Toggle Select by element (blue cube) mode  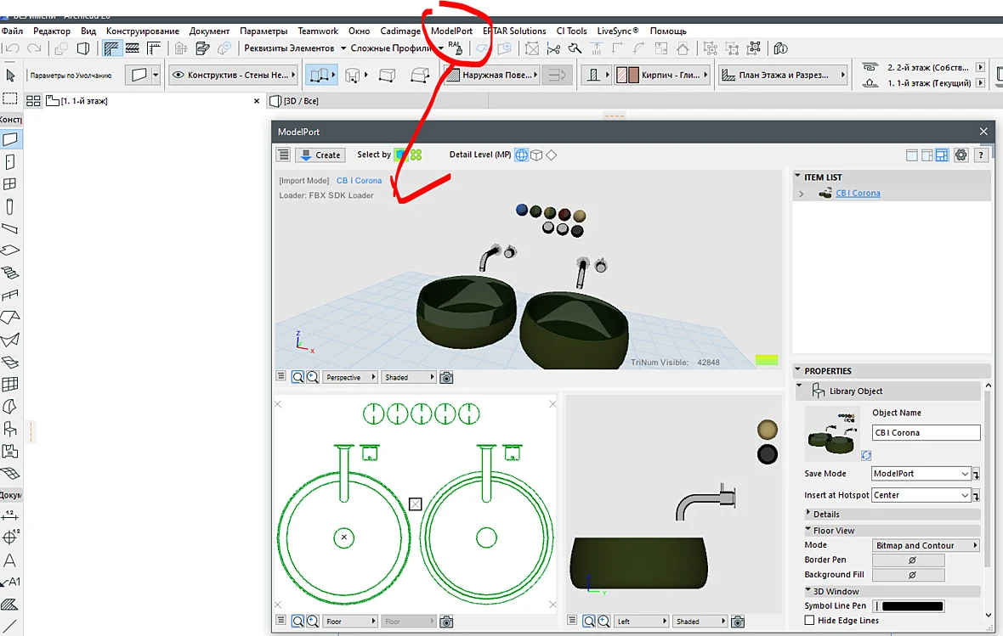pyautogui.click(x=400, y=155)
